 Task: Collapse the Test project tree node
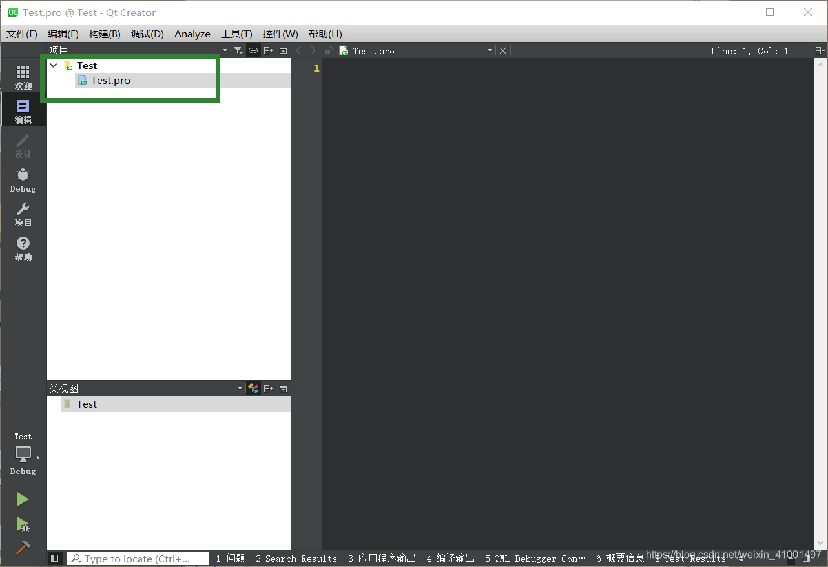[54, 65]
